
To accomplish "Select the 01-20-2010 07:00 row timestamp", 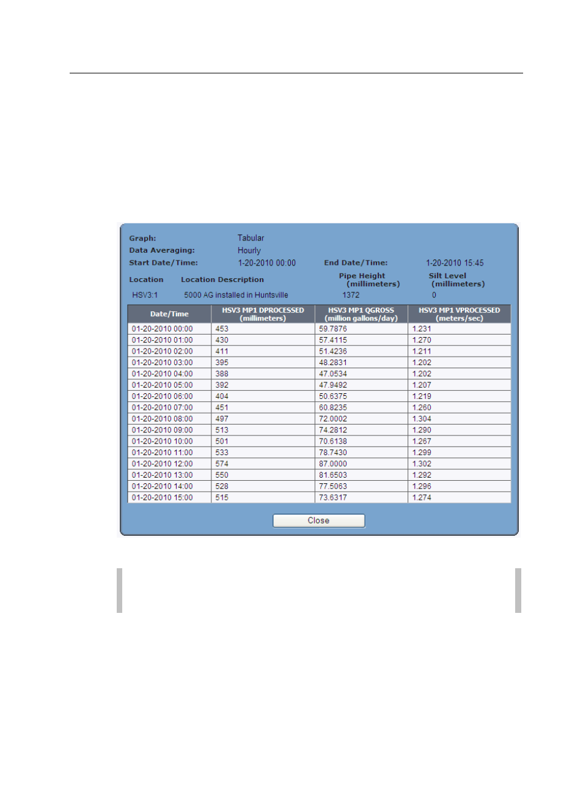I will (162, 407).
